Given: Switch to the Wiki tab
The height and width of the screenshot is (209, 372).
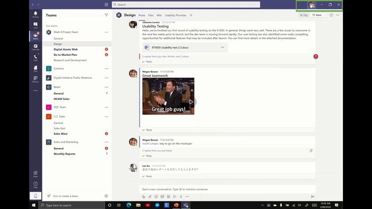Looking at the screenshot, I should (159, 16).
